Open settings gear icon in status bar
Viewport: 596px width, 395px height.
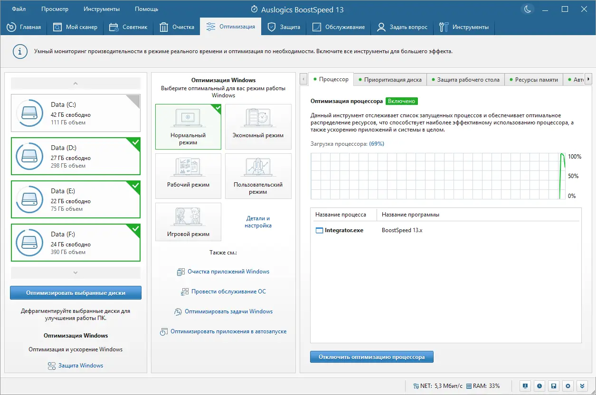coord(568,386)
